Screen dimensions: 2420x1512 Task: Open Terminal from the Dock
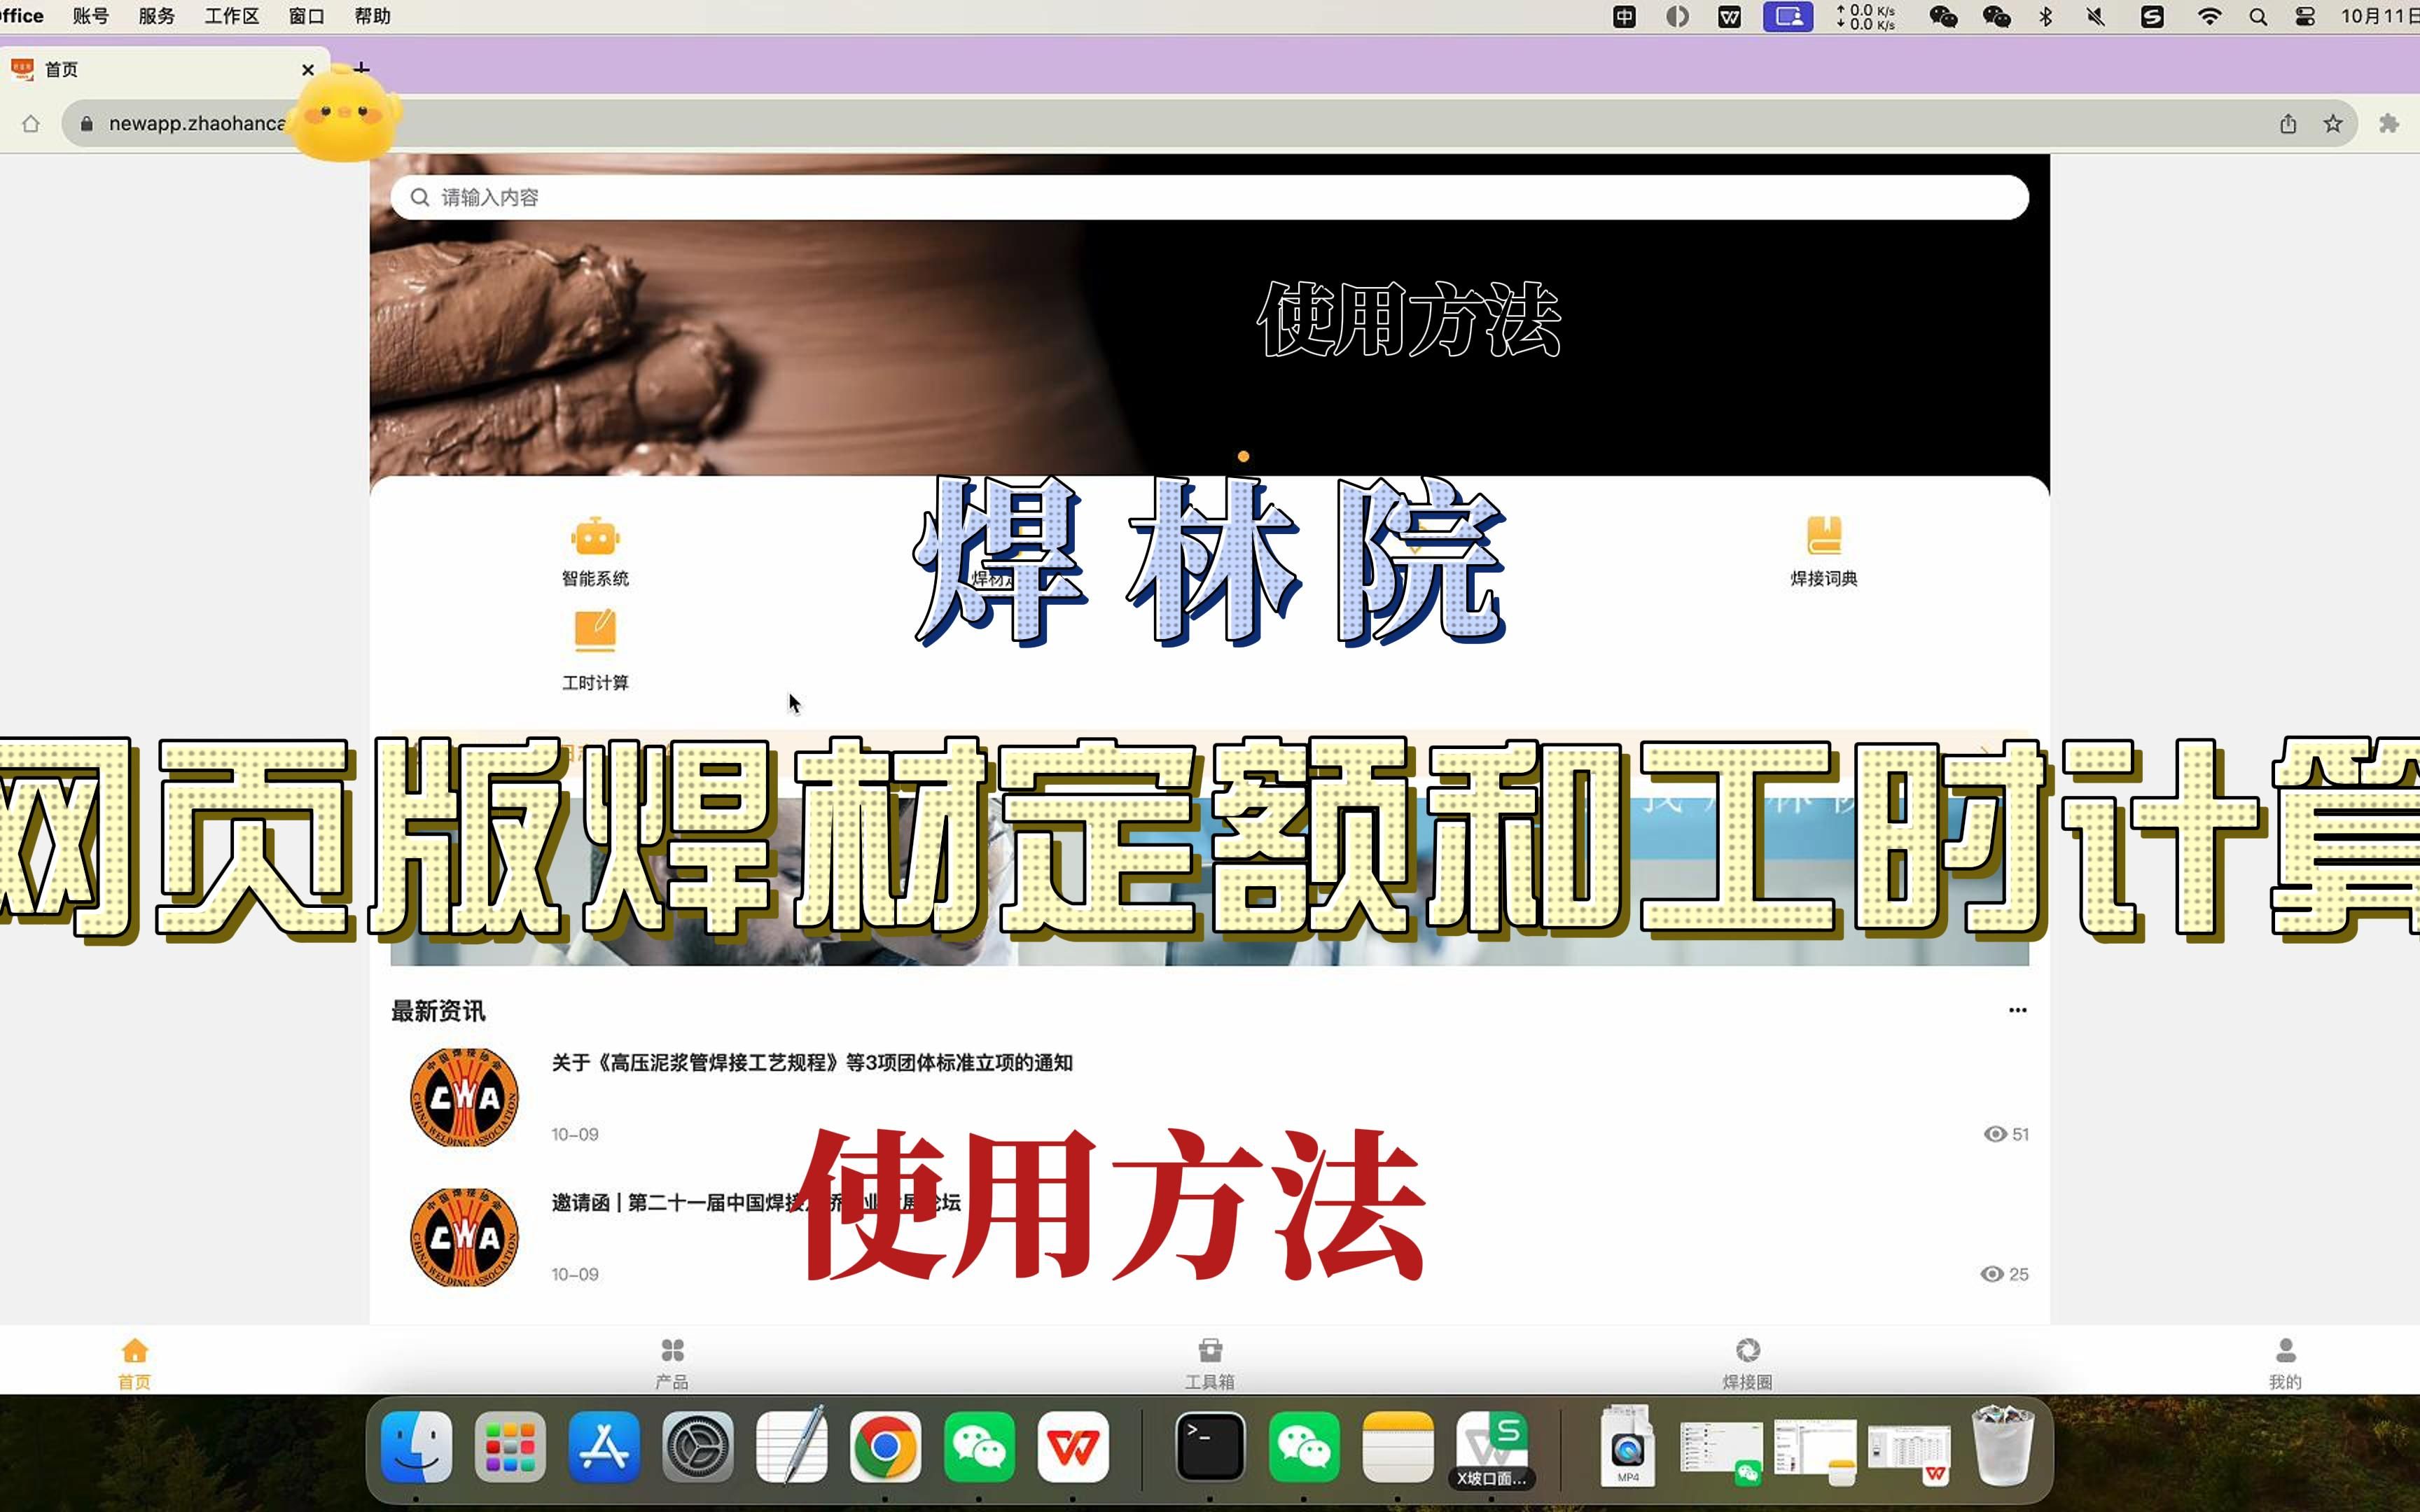tap(1209, 1446)
